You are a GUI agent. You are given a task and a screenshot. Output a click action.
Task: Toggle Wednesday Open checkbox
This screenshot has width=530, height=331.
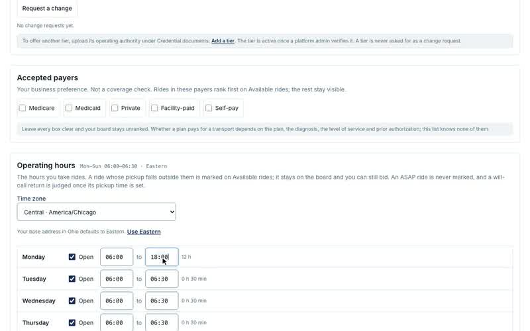coord(72,301)
